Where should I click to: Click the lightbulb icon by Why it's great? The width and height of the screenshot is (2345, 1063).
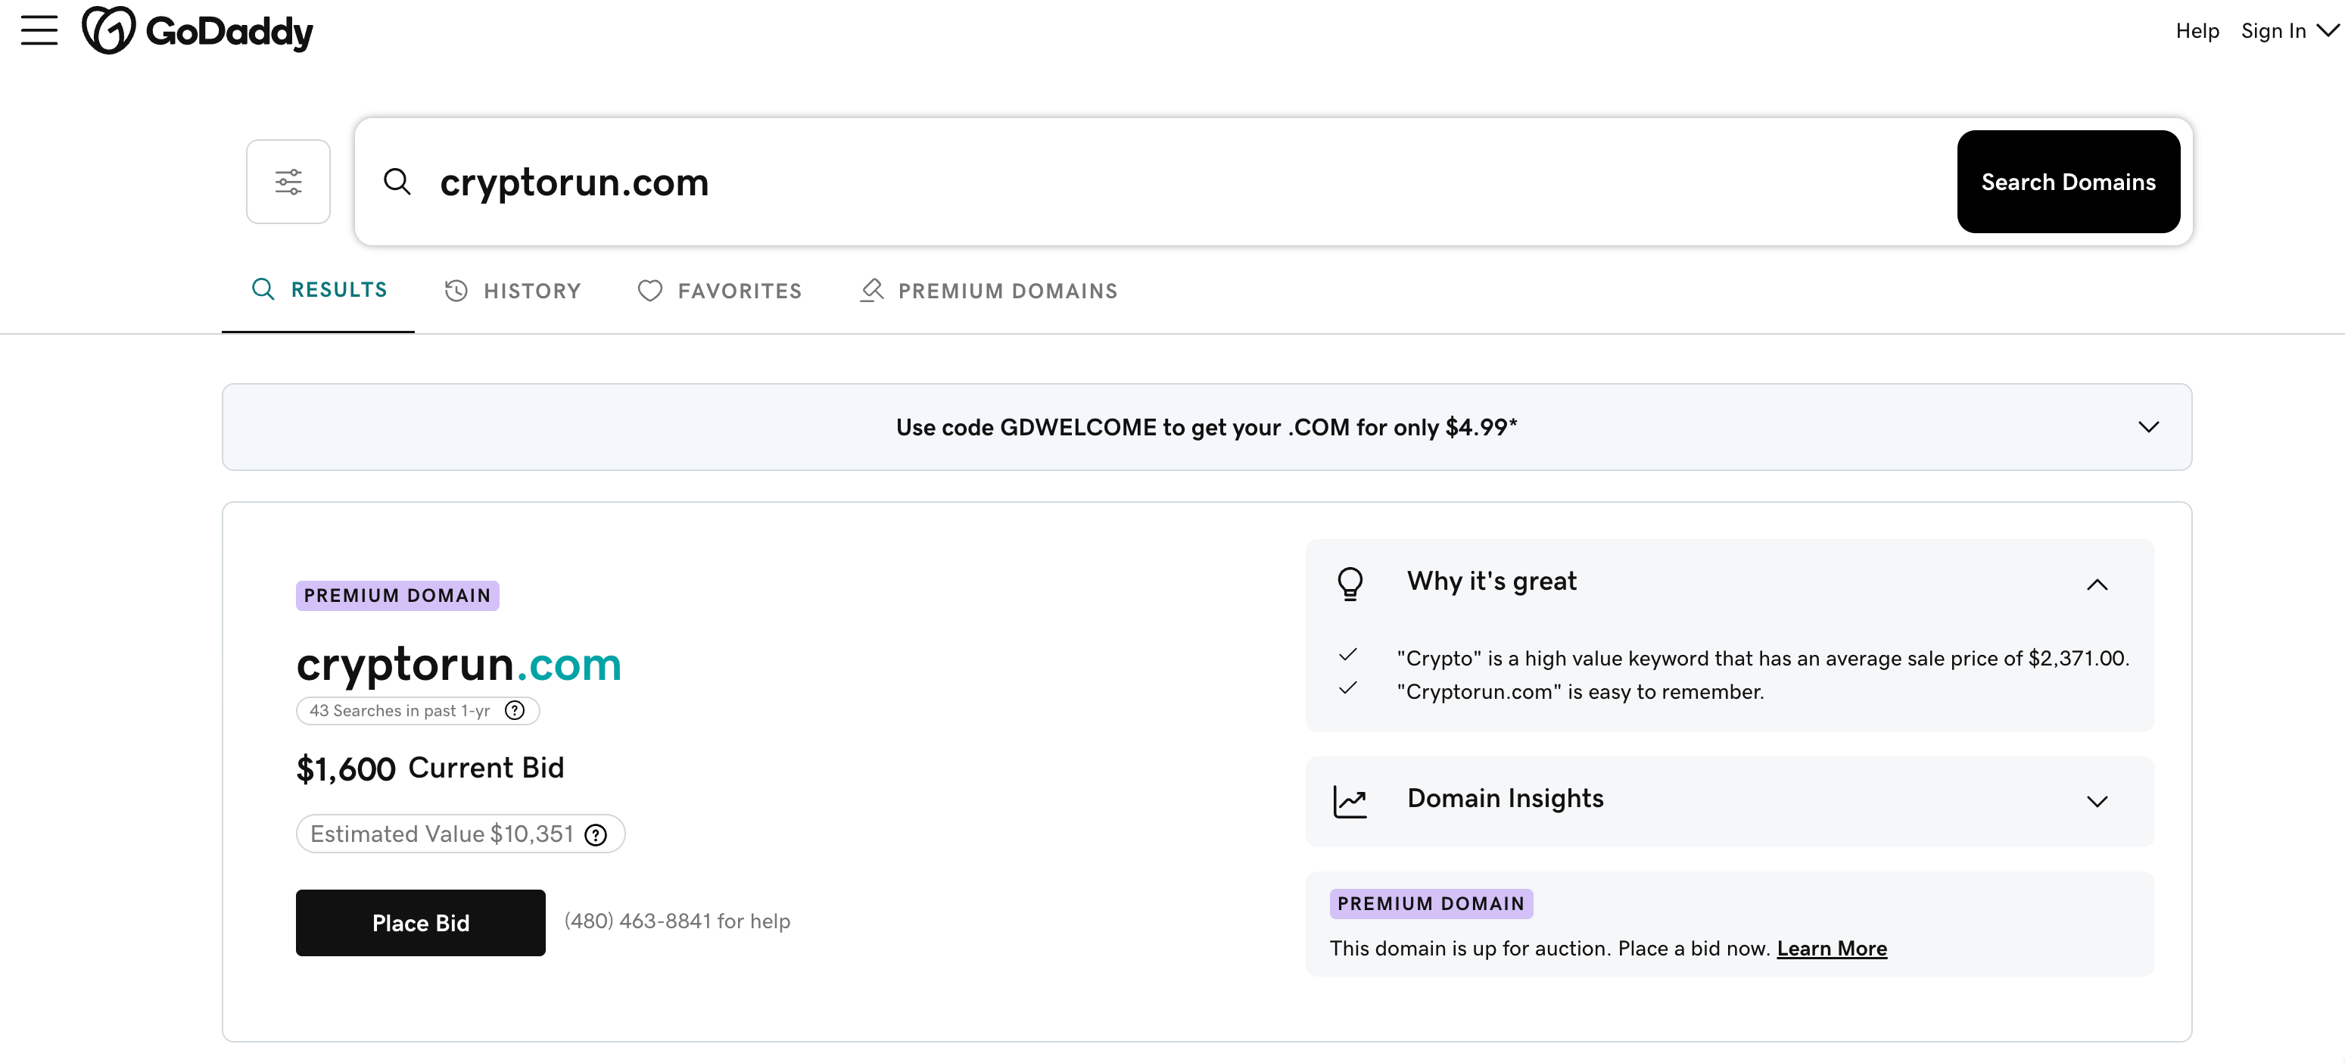[x=1350, y=583]
